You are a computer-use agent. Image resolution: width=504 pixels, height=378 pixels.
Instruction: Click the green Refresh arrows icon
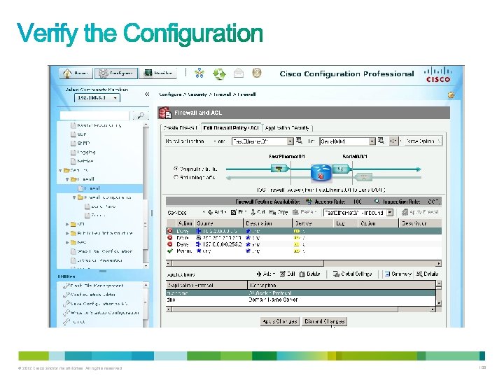219,74
